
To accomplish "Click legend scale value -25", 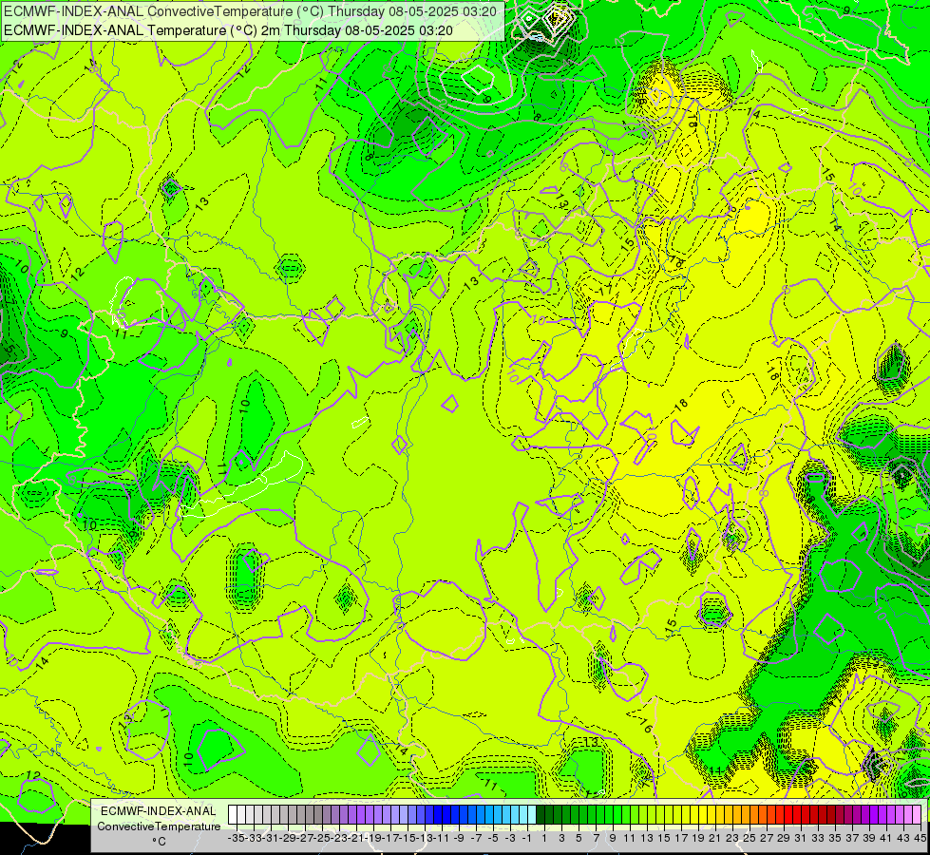I will pyautogui.click(x=323, y=839).
